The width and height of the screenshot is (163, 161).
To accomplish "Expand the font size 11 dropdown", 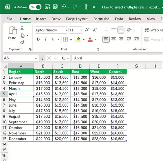I will tap(81, 30).
